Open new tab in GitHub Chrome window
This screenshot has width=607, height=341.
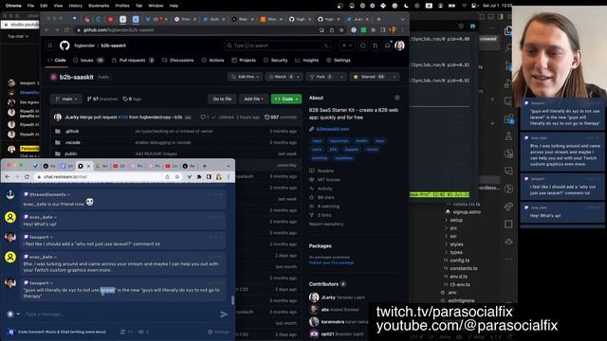tap(378, 19)
